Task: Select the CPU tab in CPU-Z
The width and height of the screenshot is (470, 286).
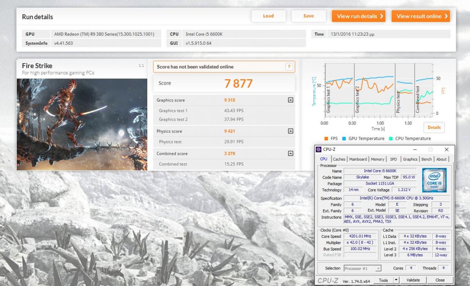Action: click(324, 159)
